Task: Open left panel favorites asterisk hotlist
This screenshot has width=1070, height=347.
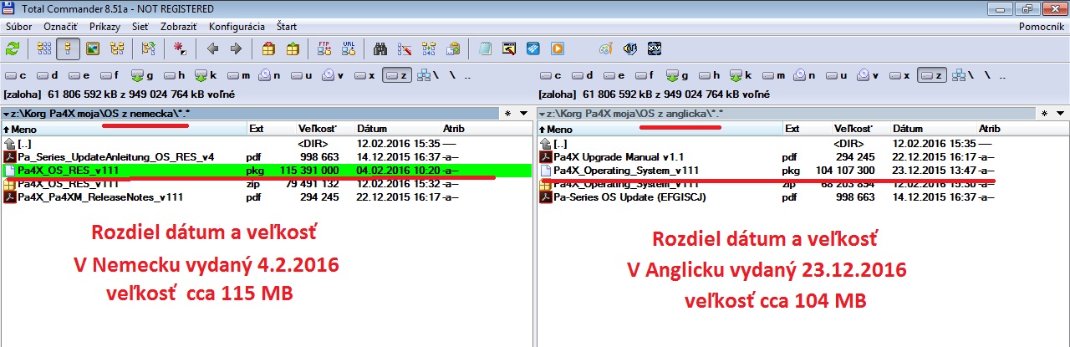Action: coord(508,113)
